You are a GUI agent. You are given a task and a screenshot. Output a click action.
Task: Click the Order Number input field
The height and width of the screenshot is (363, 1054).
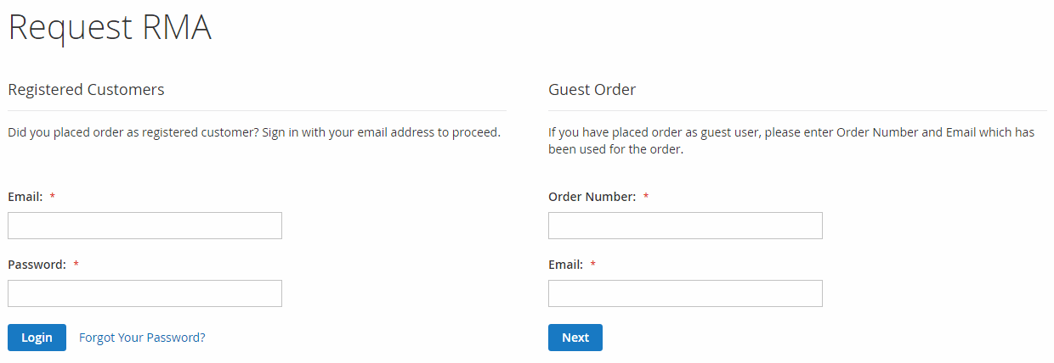click(685, 226)
